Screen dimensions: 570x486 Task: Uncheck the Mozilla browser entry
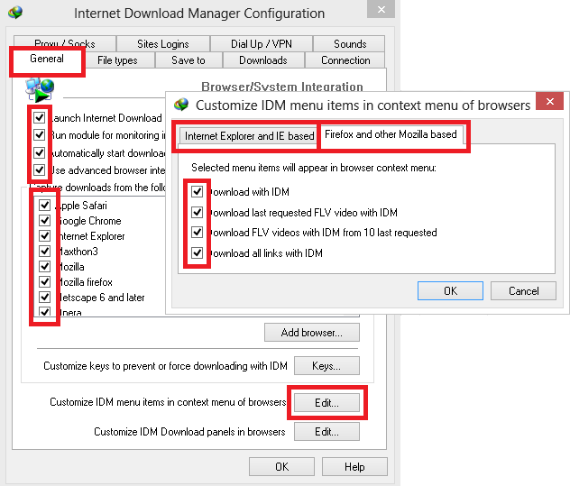coord(45,267)
